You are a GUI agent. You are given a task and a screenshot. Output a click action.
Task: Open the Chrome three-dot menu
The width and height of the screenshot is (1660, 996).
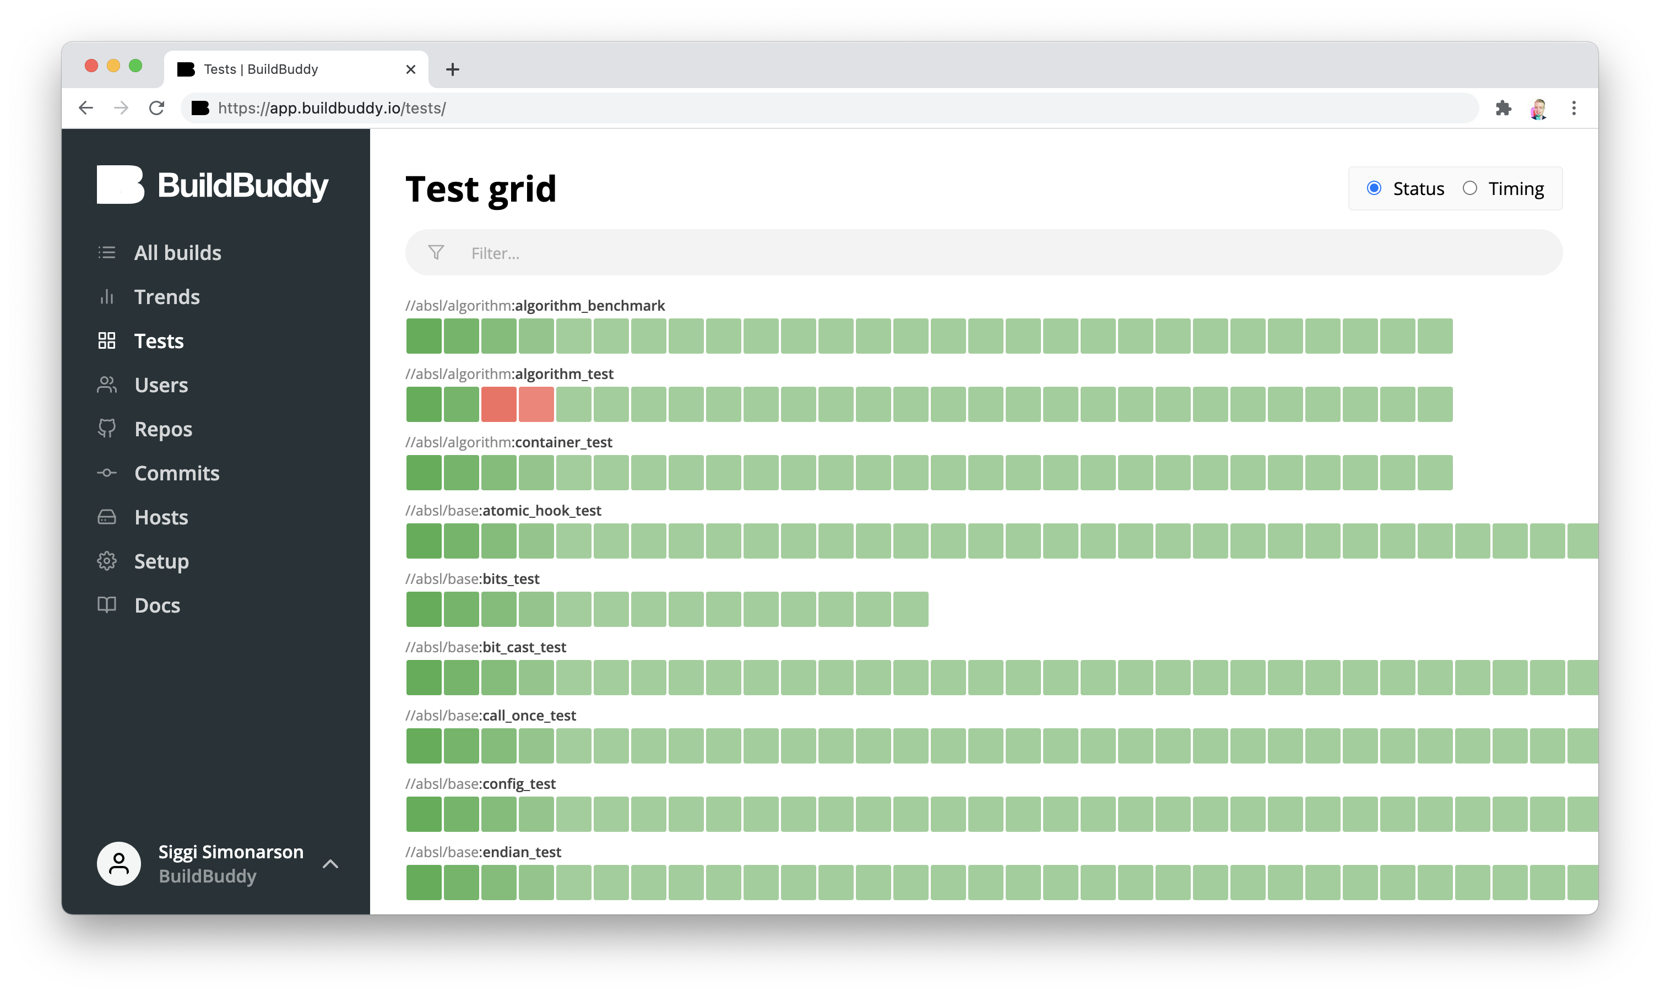[1574, 108]
